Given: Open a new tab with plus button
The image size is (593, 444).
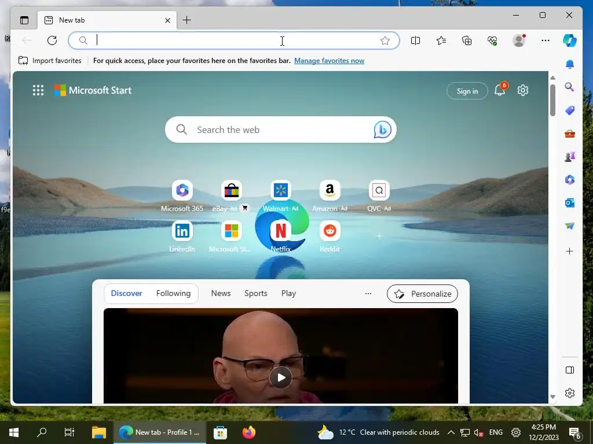Looking at the screenshot, I should click(x=187, y=20).
